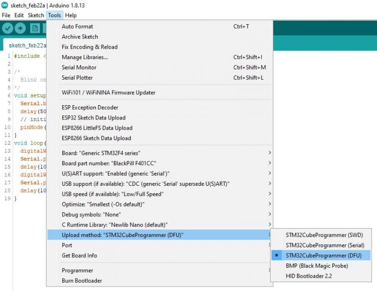The image size is (377, 291).
Task: Switch to the sketch_feb22a tab
Action: pos(27,45)
